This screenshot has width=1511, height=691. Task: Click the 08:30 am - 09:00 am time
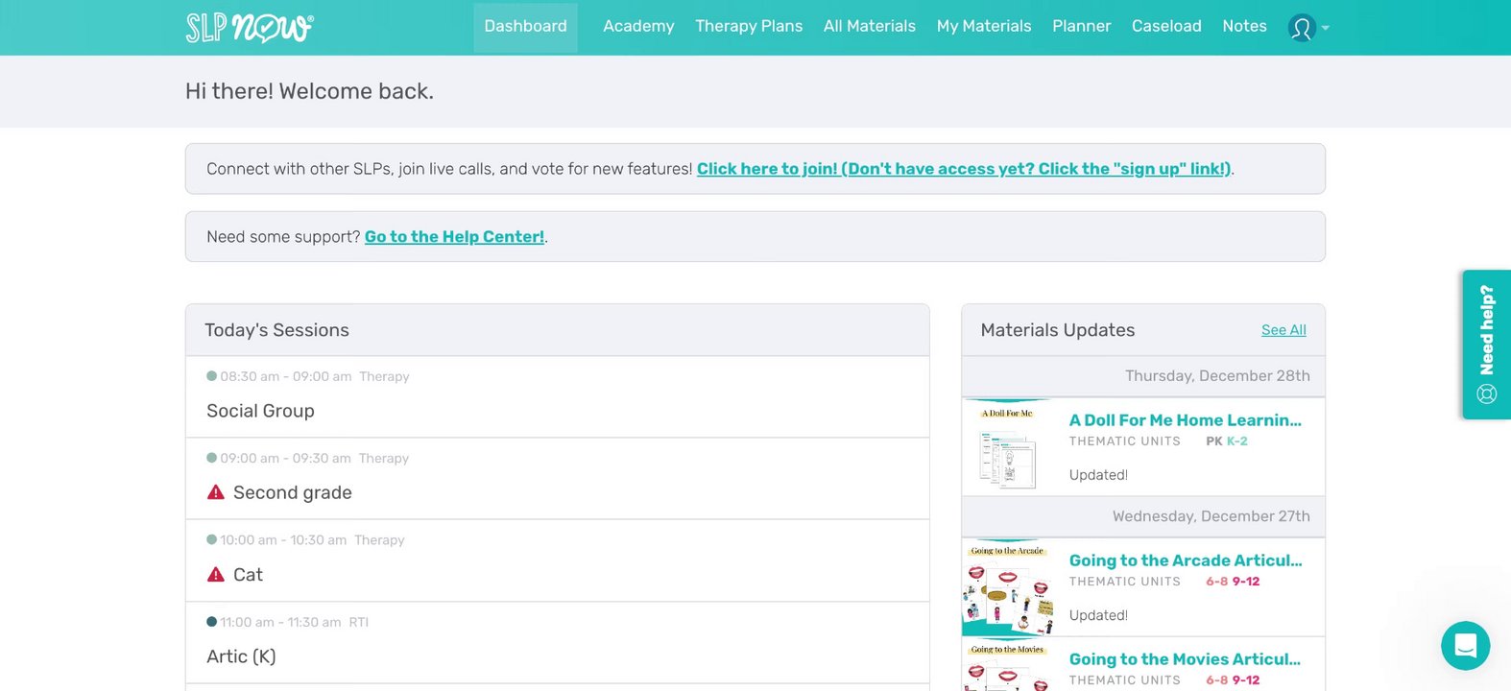click(x=286, y=376)
